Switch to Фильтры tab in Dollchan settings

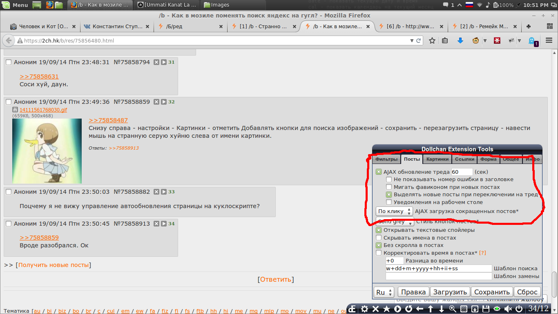coord(386,159)
